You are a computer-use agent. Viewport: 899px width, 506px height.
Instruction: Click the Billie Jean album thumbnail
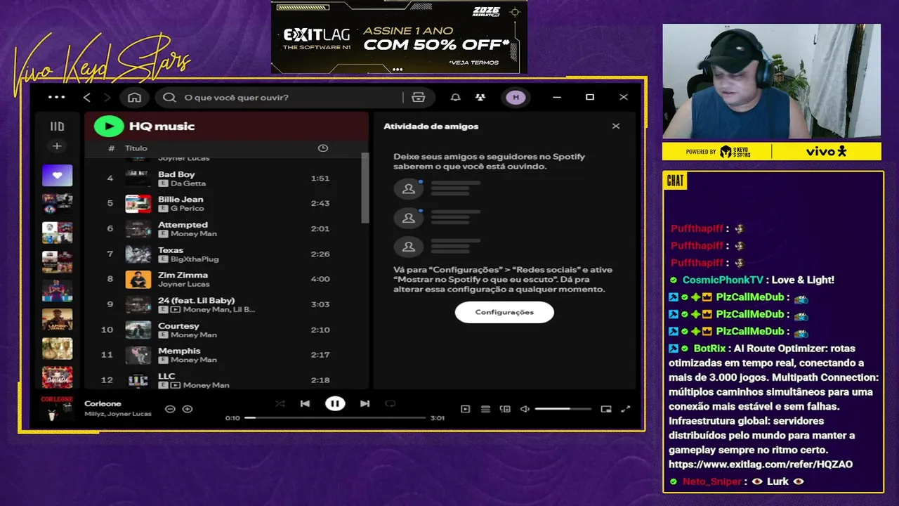pyautogui.click(x=138, y=203)
